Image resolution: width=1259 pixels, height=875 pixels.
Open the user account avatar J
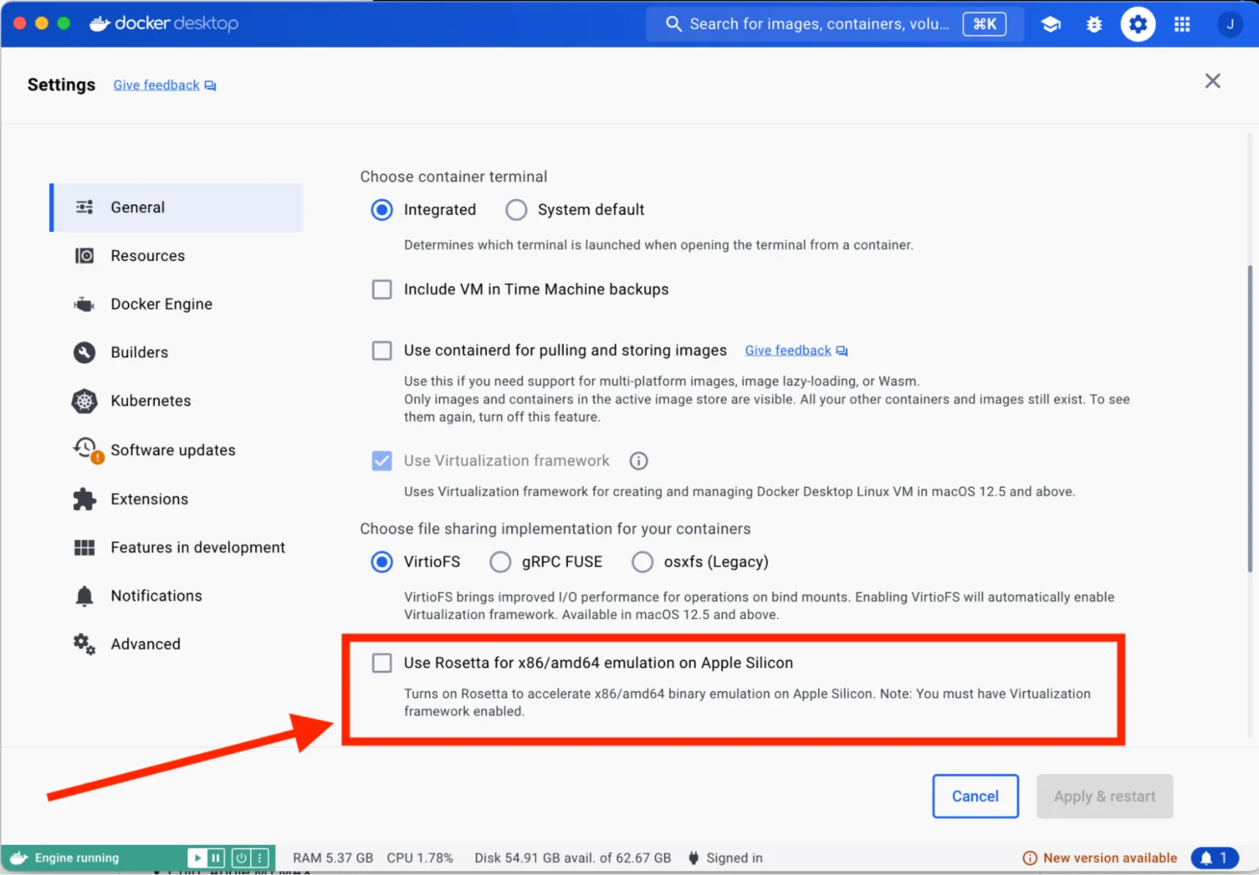click(1229, 25)
